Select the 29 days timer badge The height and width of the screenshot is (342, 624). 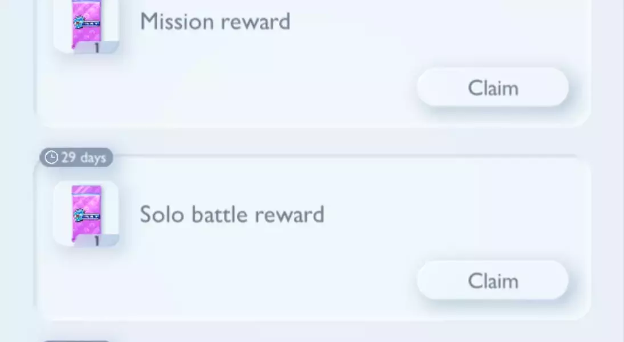click(76, 158)
